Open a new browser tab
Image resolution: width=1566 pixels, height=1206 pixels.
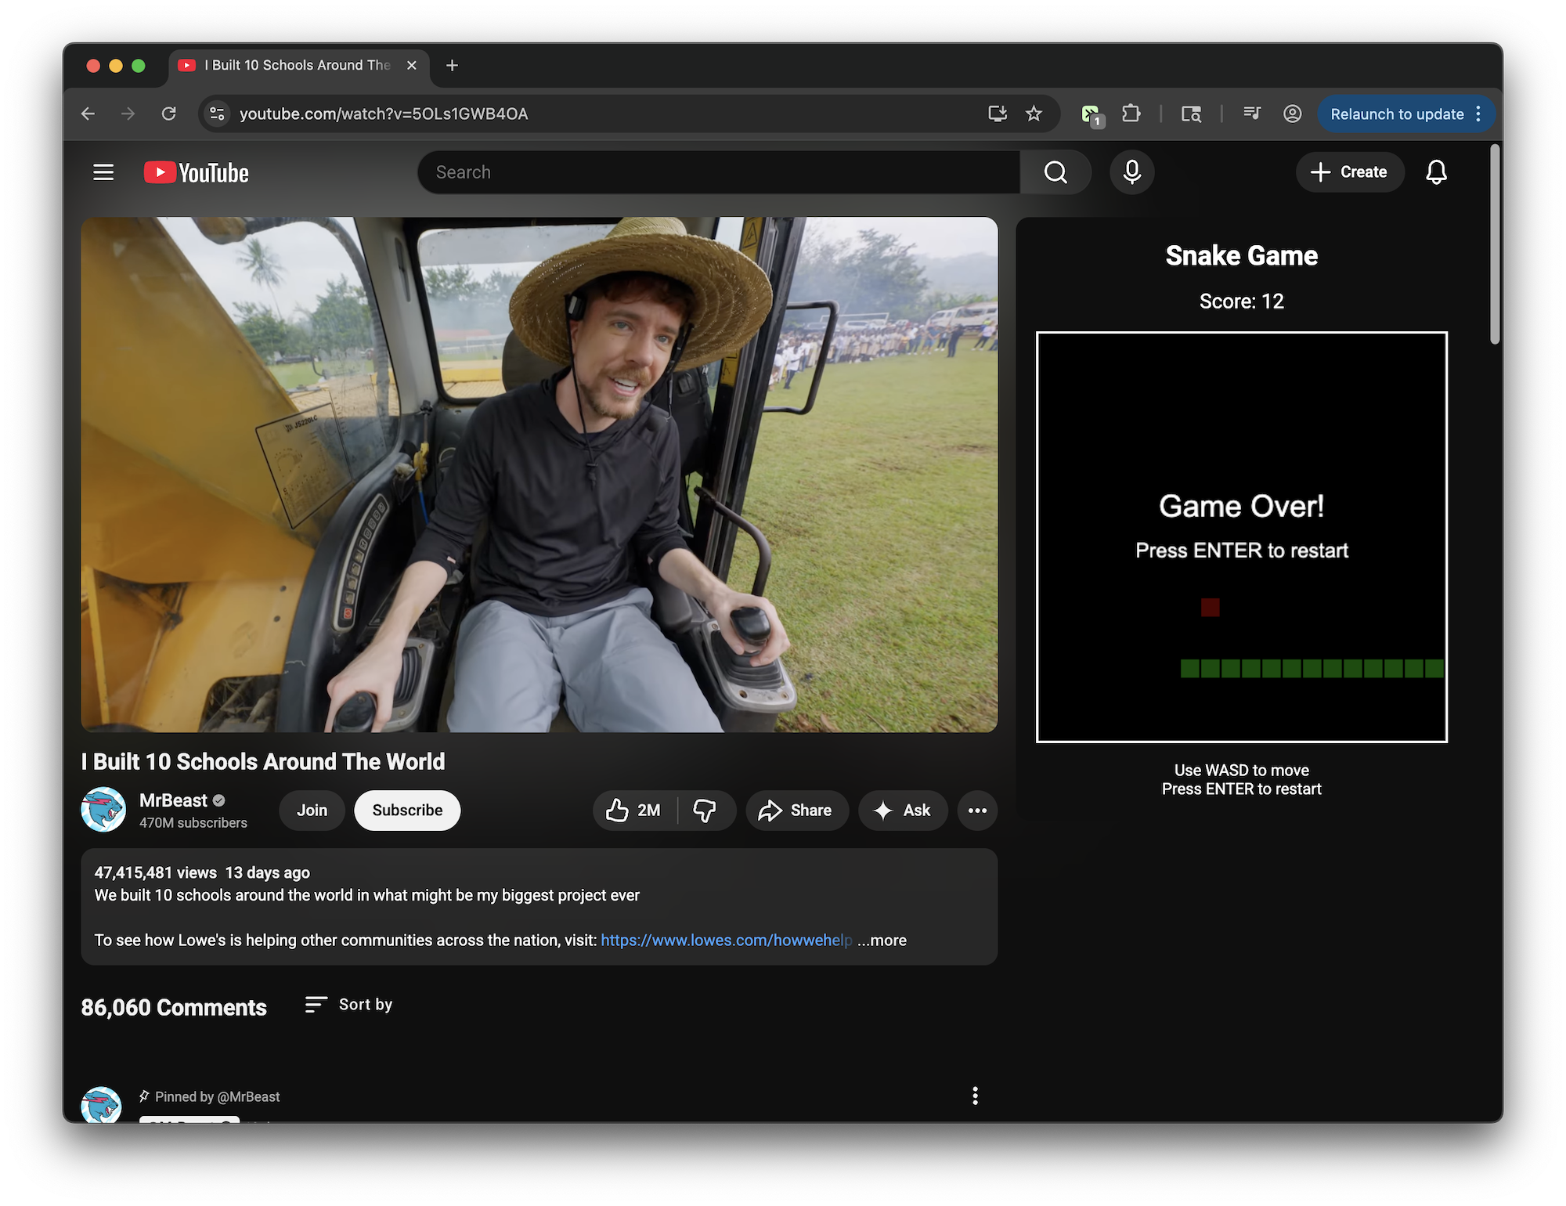click(x=452, y=66)
